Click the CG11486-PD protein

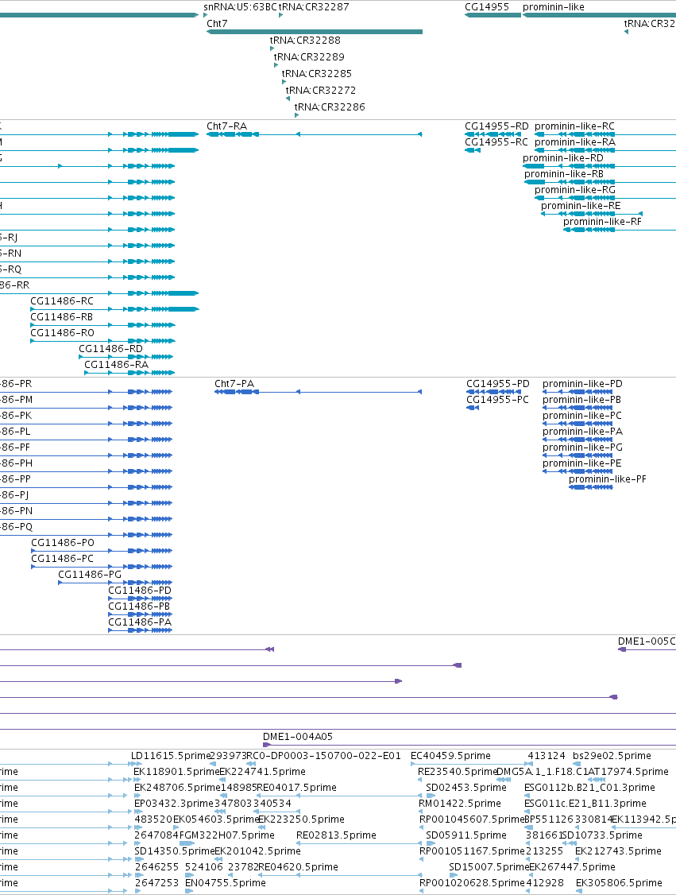[x=141, y=599]
